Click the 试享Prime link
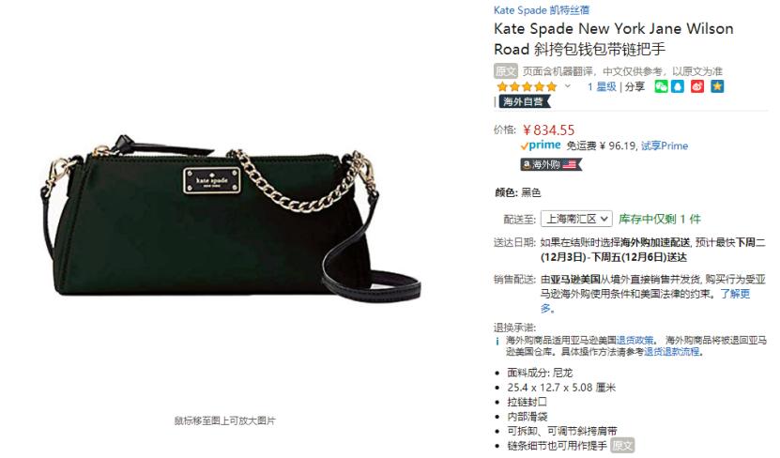The width and height of the screenshot is (780, 458). tap(665, 145)
